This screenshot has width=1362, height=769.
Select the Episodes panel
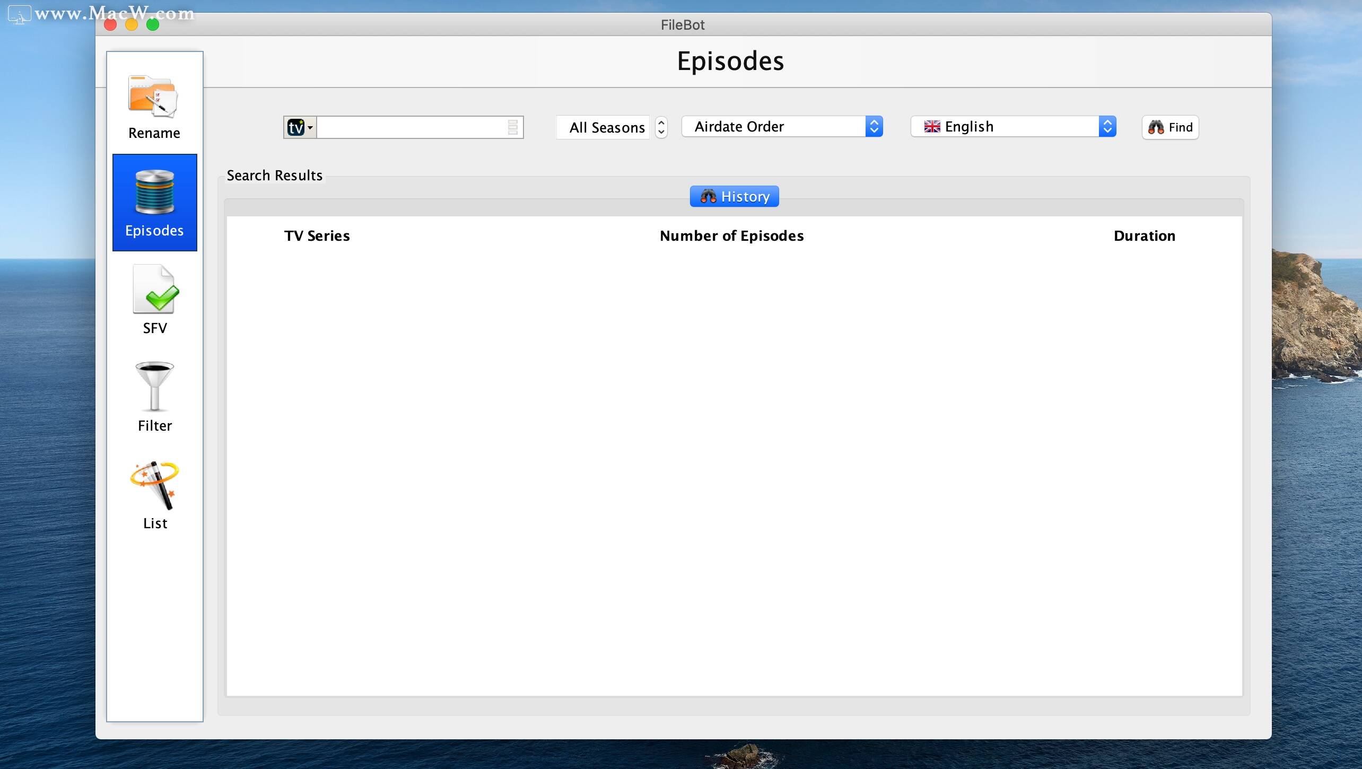click(154, 203)
